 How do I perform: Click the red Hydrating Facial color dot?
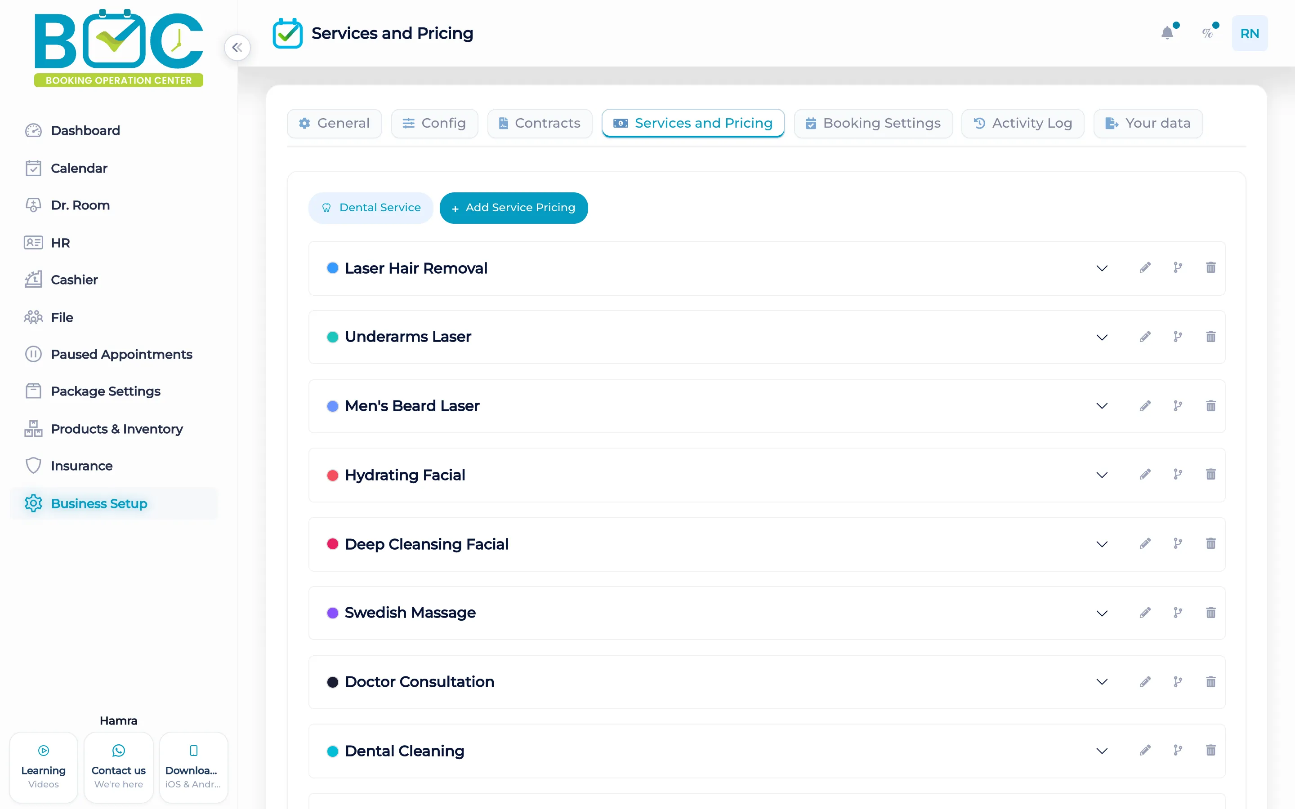(332, 475)
